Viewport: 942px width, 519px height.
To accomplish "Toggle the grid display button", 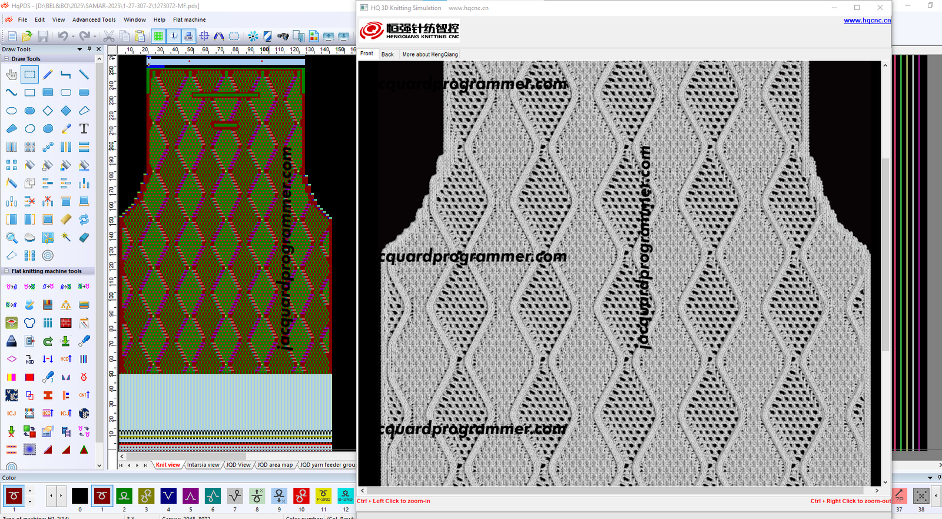I will [158, 36].
